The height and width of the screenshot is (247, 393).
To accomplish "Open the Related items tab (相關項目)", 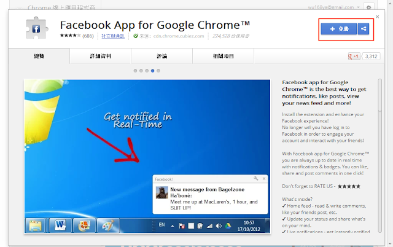I will click(224, 56).
